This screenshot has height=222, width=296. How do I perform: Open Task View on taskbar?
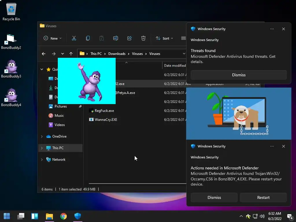[21, 216]
